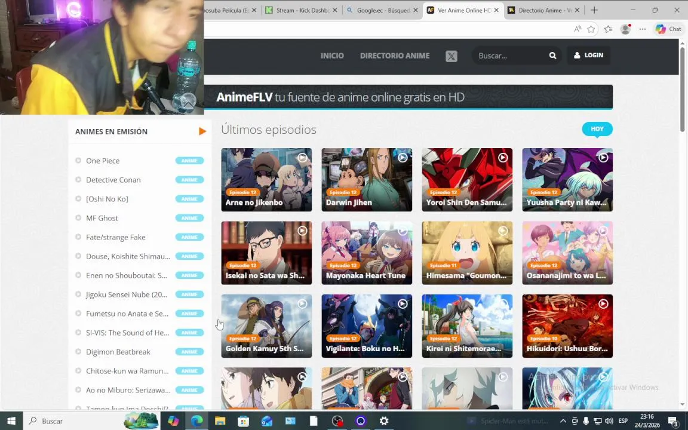Click the play icon on Hikuidori card

603,303
